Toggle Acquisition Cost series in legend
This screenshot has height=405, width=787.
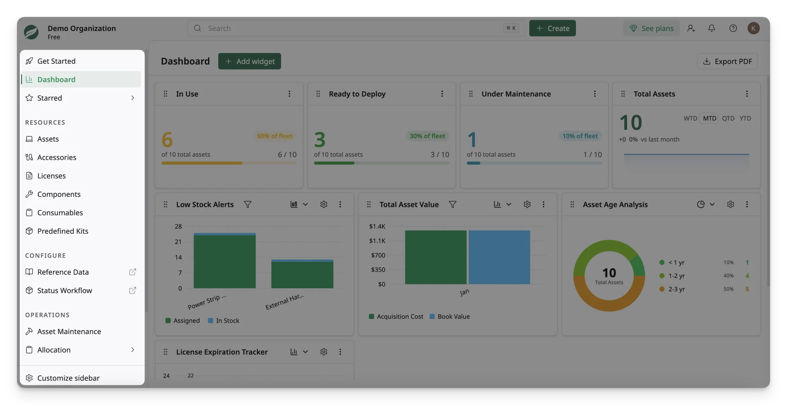(396, 317)
